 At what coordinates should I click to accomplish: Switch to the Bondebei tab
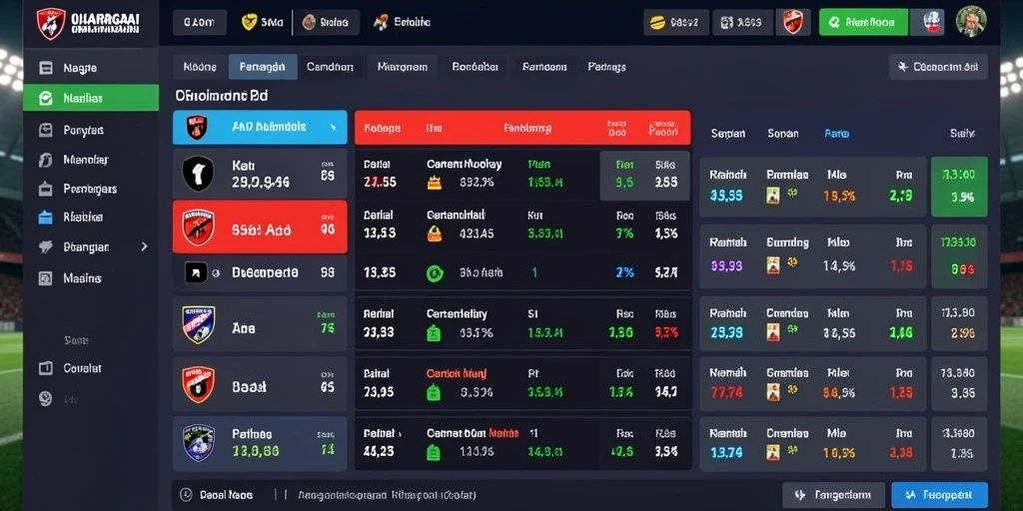[x=475, y=67]
